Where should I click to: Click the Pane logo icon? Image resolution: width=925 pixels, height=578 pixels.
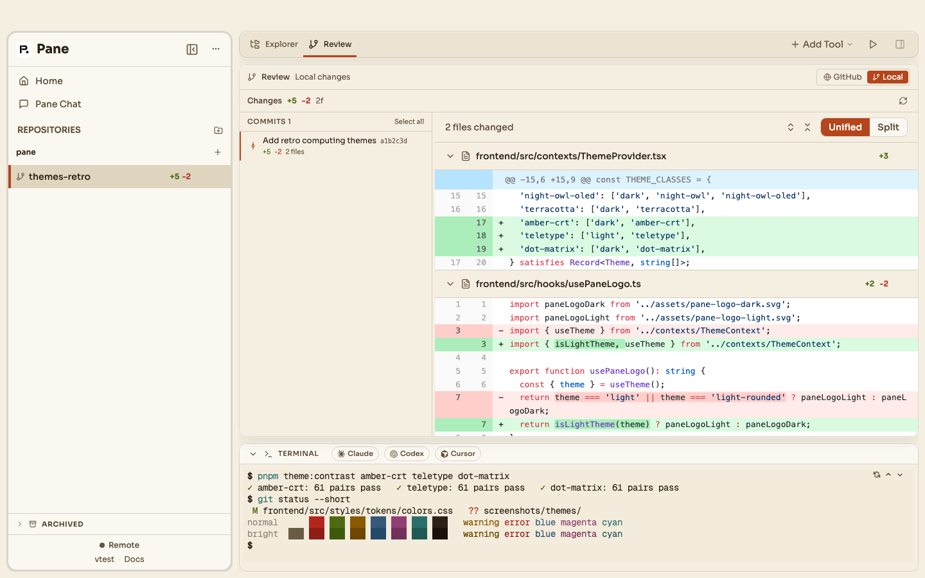pos(24,49)
